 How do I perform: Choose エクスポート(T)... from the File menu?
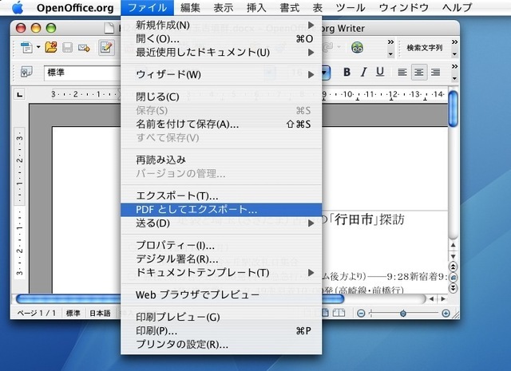(221, 195)
